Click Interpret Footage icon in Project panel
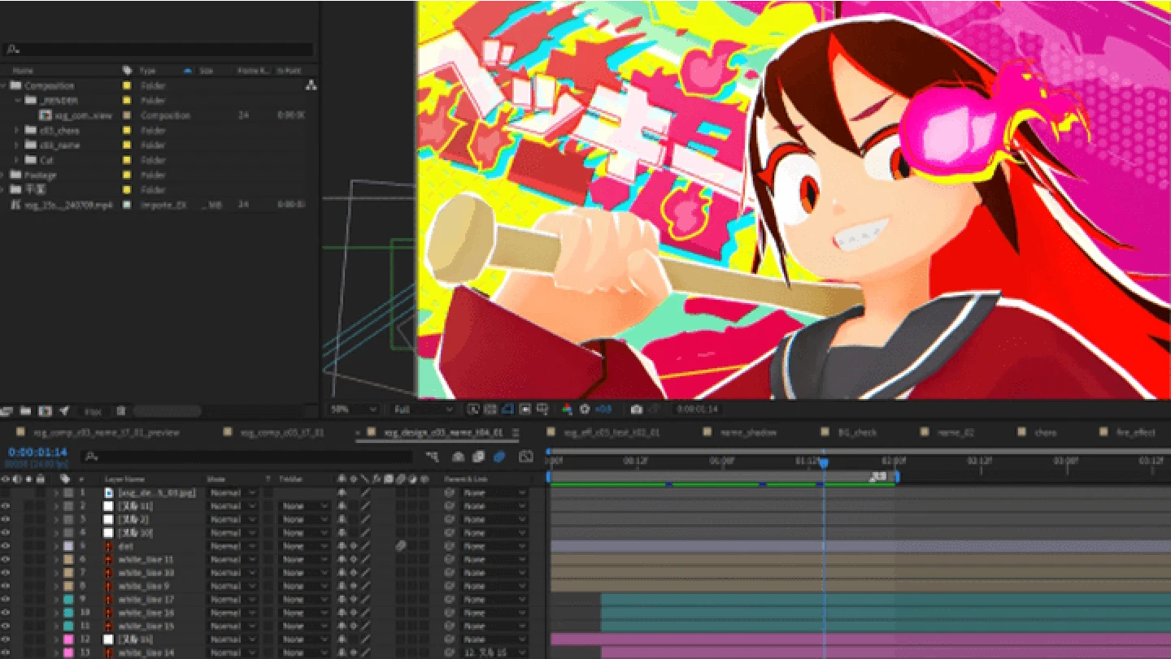Screen dimensions: 1171x659 click(x=7, y=411)
